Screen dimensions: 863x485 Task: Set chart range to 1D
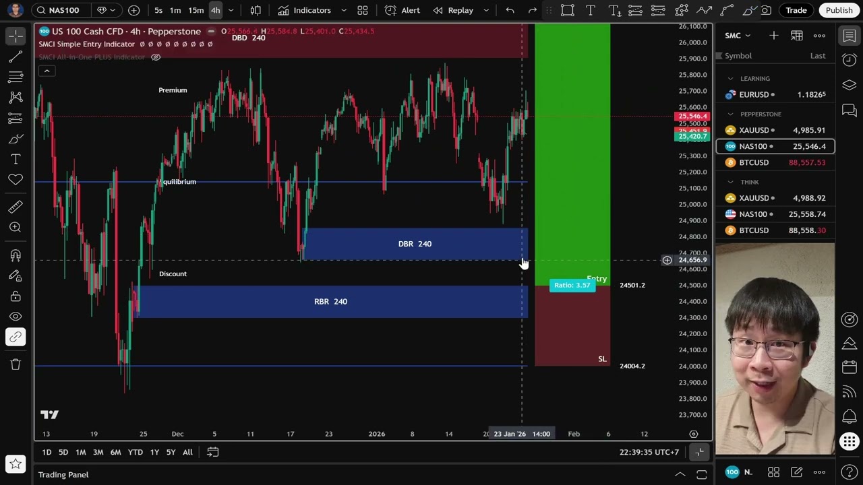click(x=47, y=452)
